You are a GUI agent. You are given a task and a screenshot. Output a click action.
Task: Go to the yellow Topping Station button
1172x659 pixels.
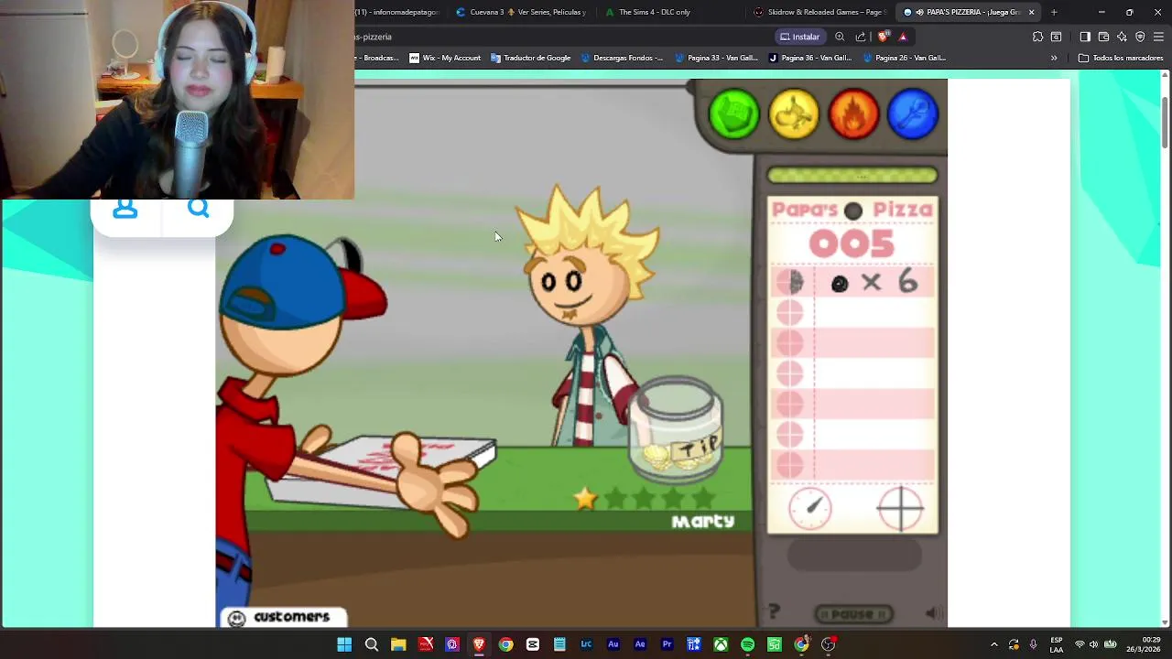[794, 113]
